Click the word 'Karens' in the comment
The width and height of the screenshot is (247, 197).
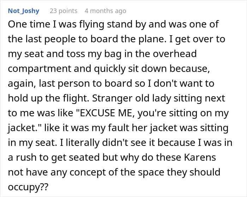tap(200, 157)
